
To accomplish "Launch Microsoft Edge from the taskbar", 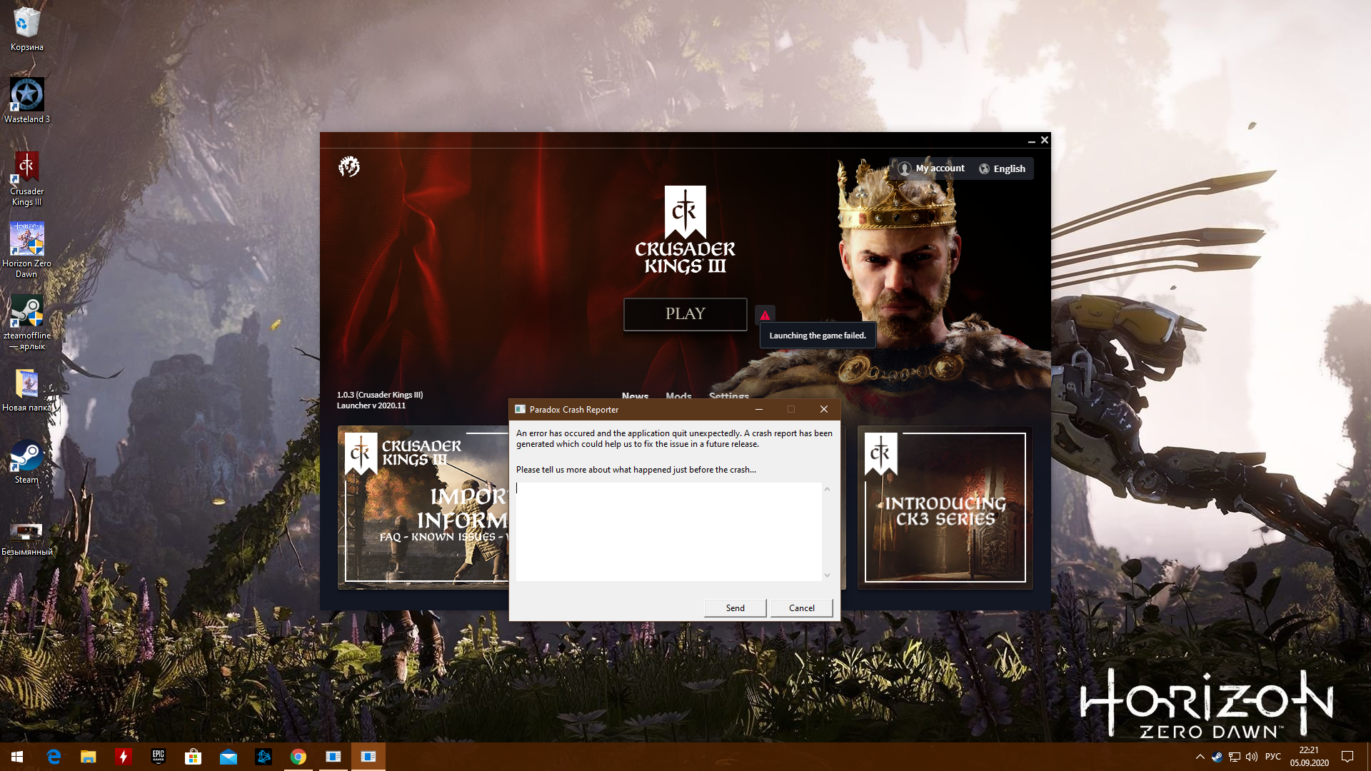I will pos(54,757).
